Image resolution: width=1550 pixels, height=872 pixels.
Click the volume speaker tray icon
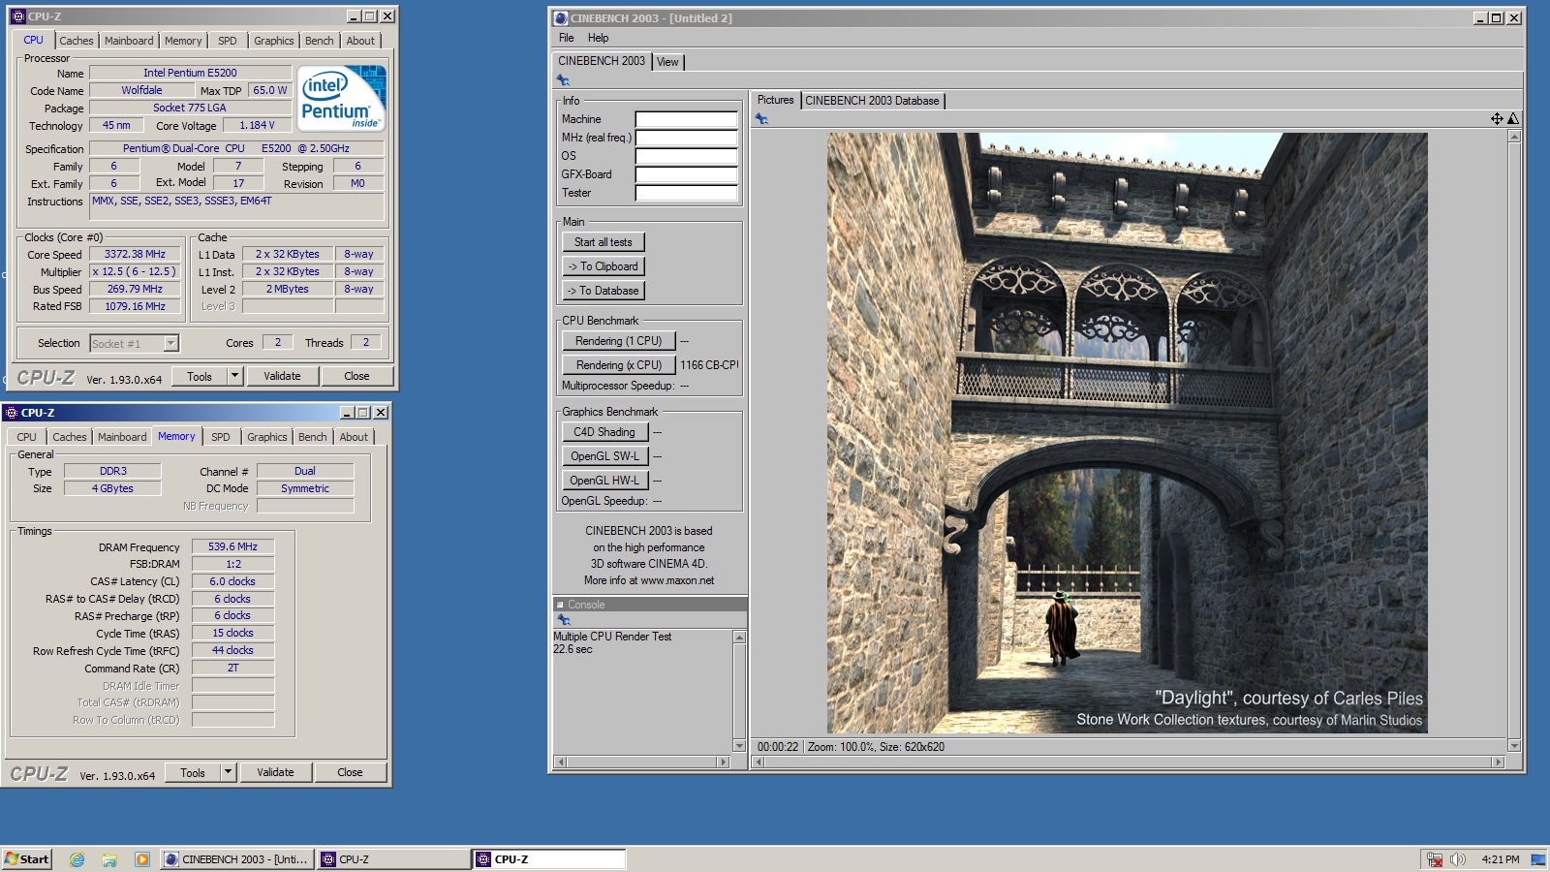1457,859
